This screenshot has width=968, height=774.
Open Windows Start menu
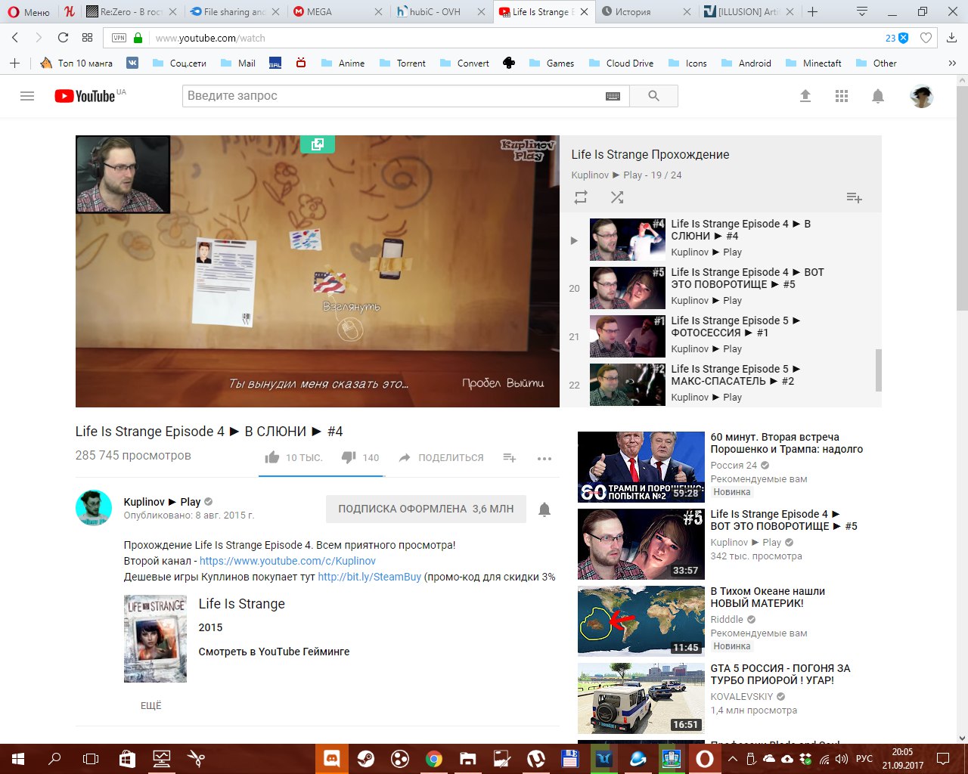(17, 759)
